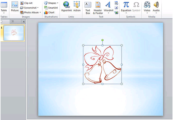Image resolution: width=173 pixels, height=120 pixels.
Task: Insert a Text Box
Action: 88,7
